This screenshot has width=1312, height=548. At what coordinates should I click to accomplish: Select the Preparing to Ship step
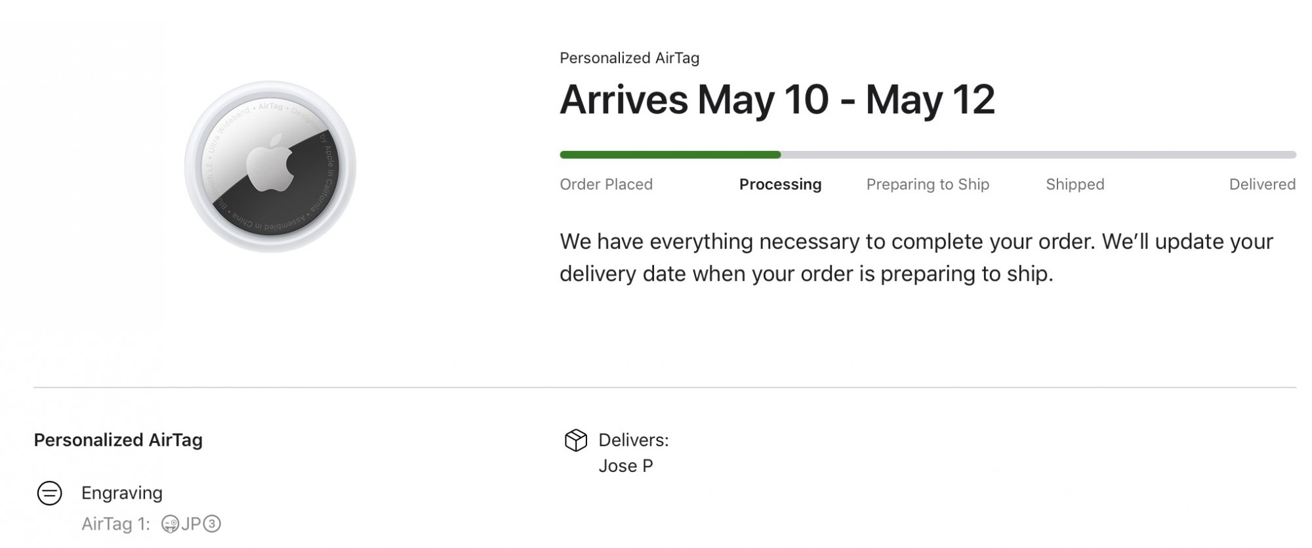pos(928,184)
